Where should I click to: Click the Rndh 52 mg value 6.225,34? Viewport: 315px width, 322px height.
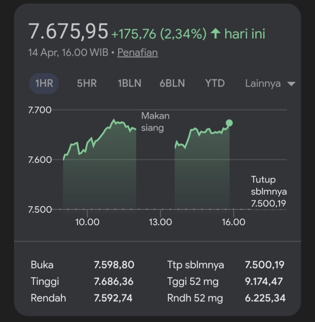coord(265,298)
